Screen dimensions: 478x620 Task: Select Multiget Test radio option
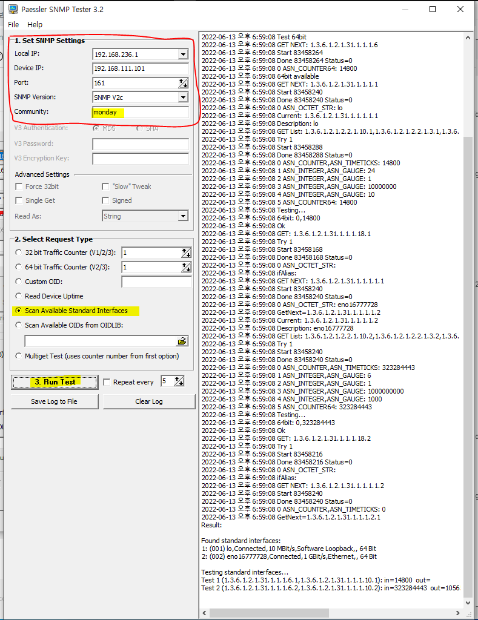[18, 356]
